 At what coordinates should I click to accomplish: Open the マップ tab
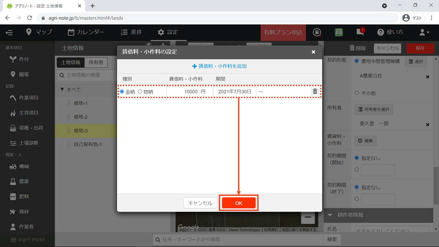39,32
